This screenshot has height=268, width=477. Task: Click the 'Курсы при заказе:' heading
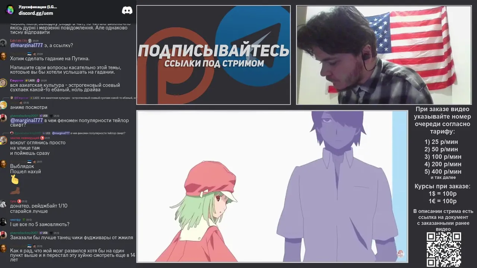(x=442, y=186)
